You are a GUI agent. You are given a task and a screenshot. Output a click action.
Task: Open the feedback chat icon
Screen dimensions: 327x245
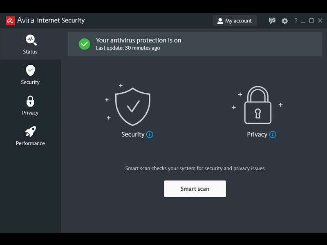[x=272, y=21]
